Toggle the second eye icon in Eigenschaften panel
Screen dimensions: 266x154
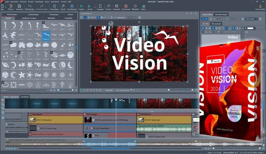206,19
